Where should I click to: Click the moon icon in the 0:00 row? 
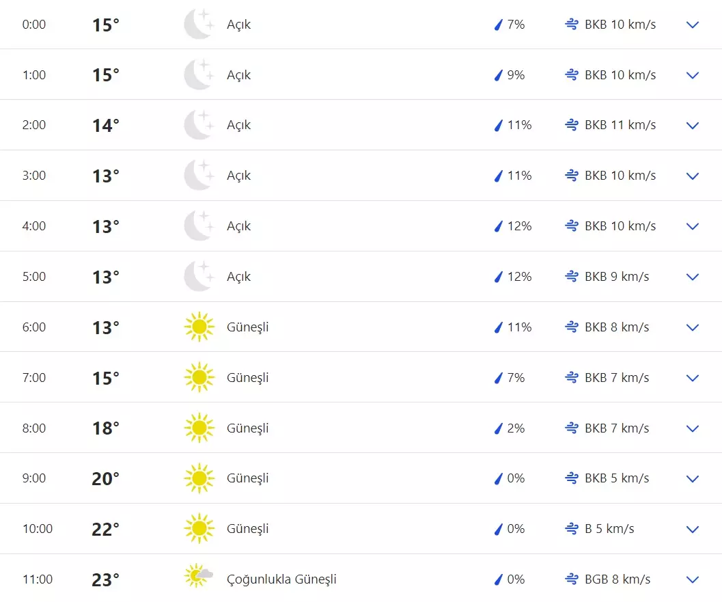tap(199, 25)
